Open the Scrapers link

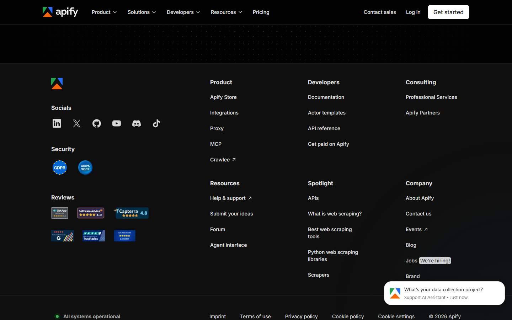[319, 275]
